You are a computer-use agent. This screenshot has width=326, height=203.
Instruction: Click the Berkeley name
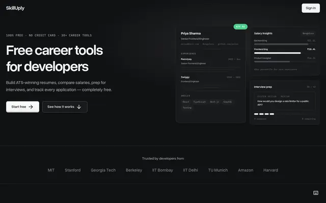(x=133, y=170)
